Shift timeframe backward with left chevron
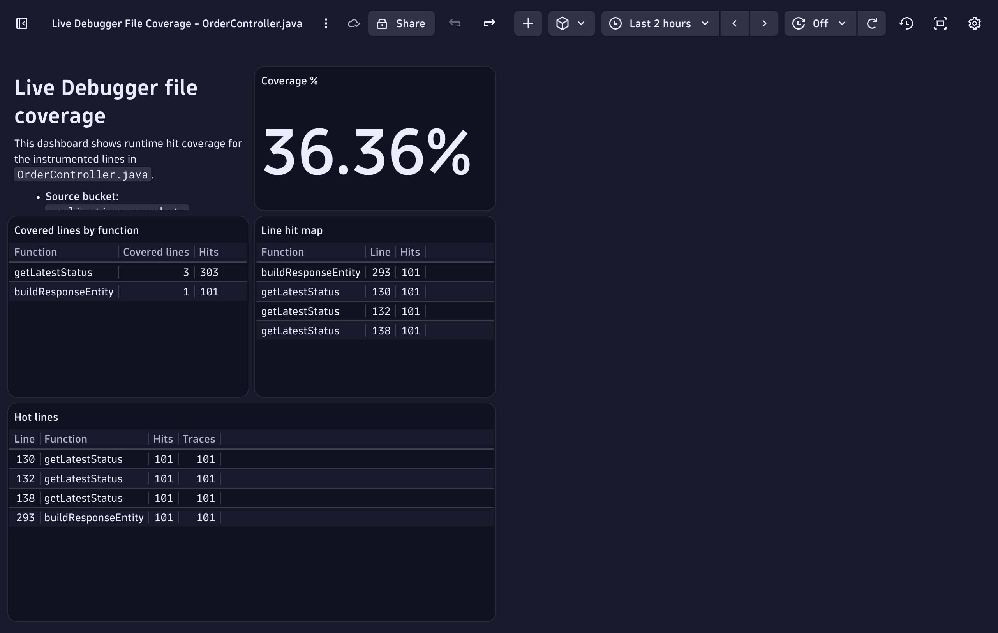This screenshot has width=998, height=633. [x=734, y=24]
